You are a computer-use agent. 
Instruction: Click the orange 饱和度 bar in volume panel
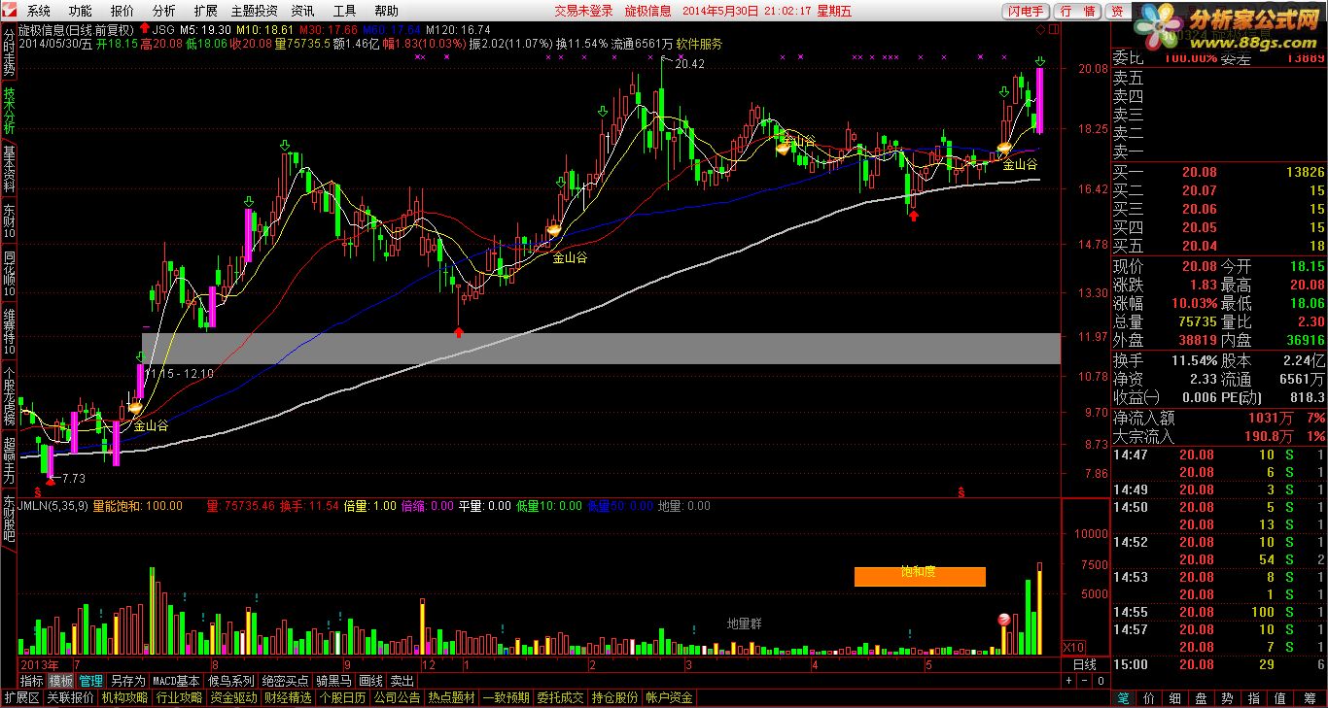920,577
